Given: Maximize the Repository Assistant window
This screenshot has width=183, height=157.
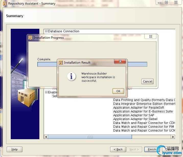Looking at the screenshot, I should [166, 2].
